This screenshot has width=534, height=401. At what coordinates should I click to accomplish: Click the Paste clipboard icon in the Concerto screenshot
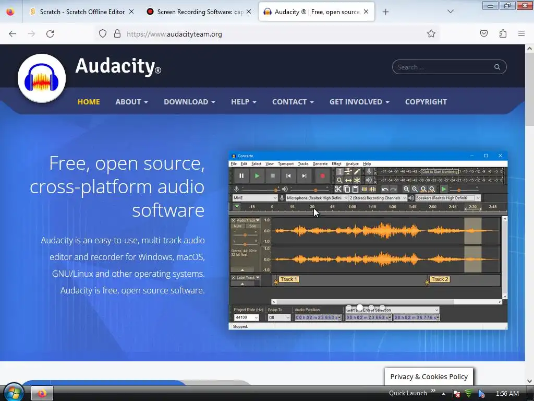pyautogui.click(x=356, y=189)
